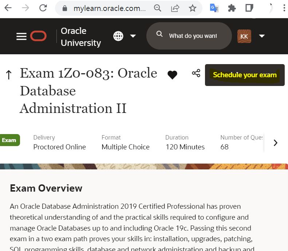
Task: Select the 'Proctored Online' delivery text
Action: [x=59, y=147]
